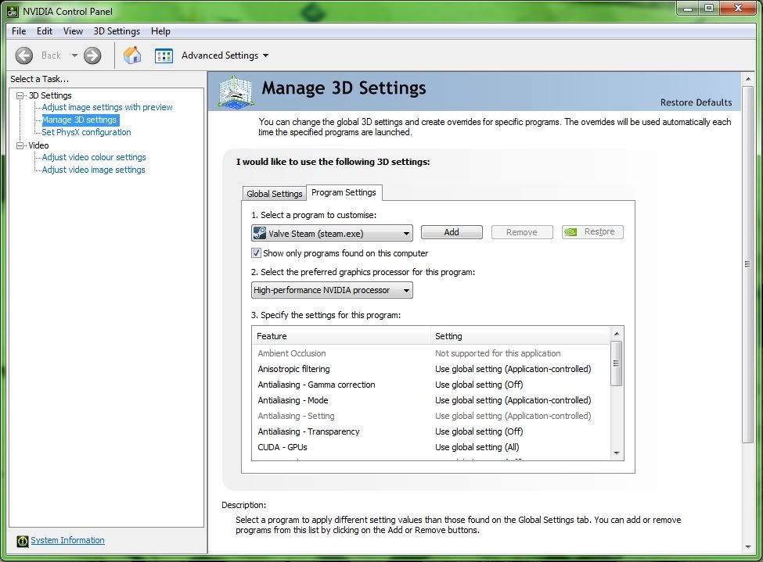Click the Feature column header
763x562 pixels.
341,336
